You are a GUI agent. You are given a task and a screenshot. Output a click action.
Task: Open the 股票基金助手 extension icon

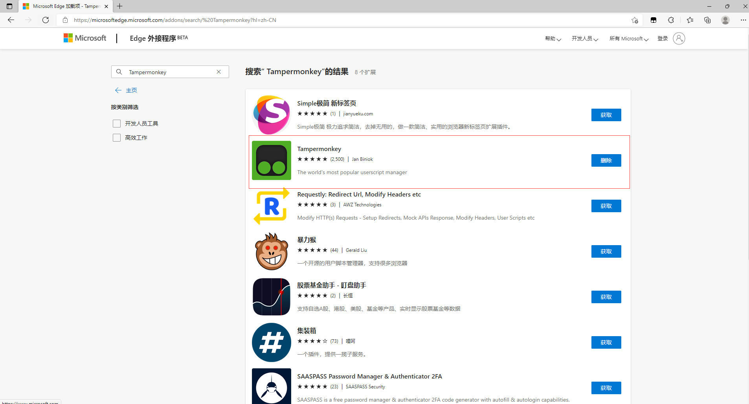click(x=272, y=297)
